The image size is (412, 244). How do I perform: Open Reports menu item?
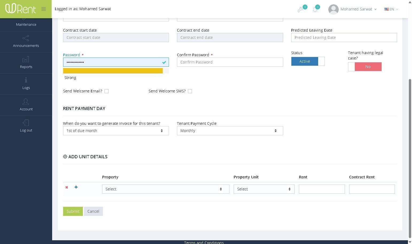(26, 63)
